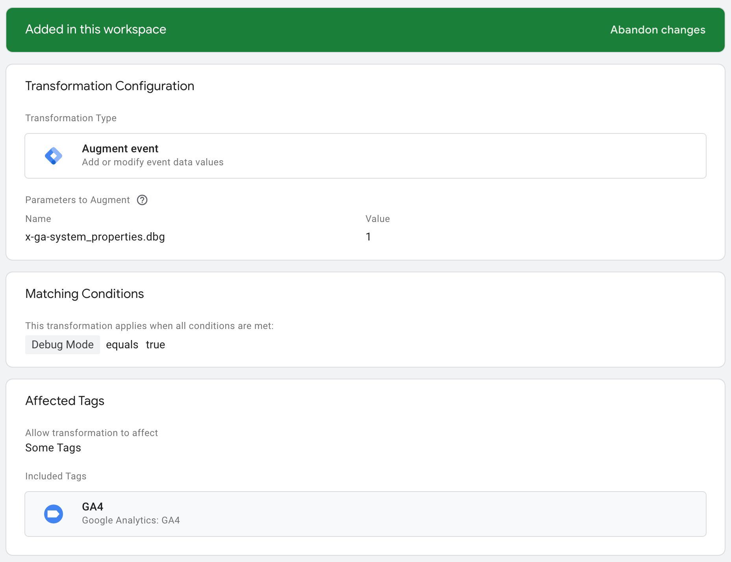Click the Name column header
This screenshot has height=562, width=731.
(38, 219)
